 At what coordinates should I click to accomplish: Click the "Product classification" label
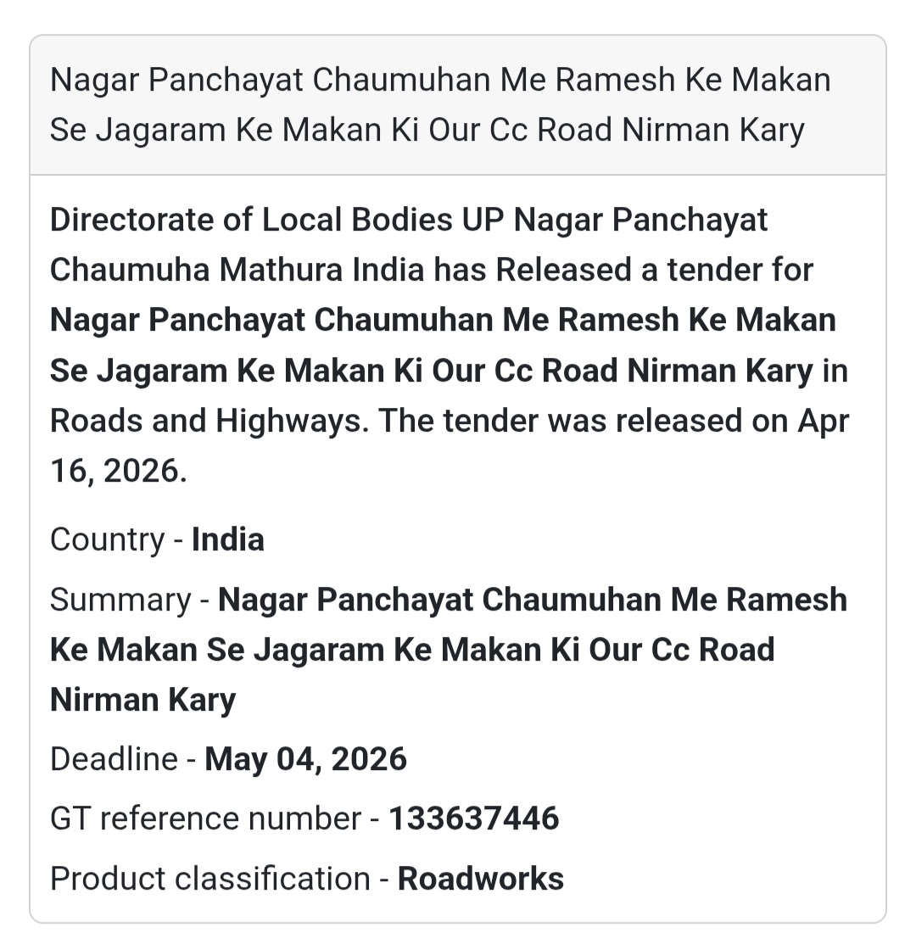point(209,879)
